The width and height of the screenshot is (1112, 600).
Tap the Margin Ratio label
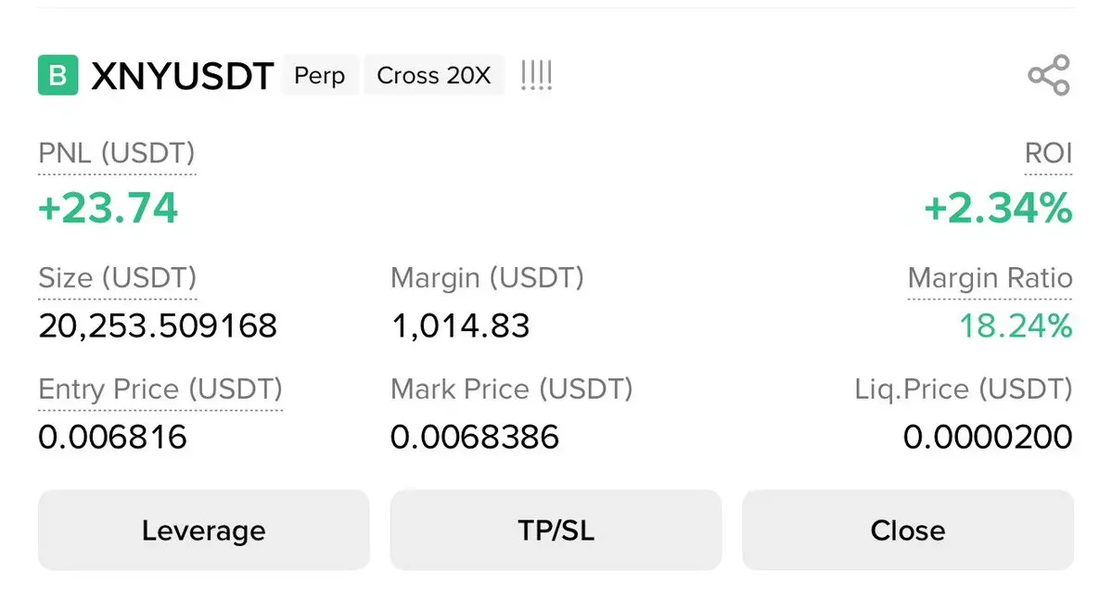coord(990,277)
